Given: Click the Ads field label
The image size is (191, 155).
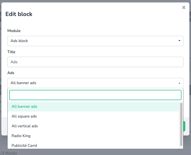Looking at the screenshot, I should pyautogui.click(x=11, y=73).
